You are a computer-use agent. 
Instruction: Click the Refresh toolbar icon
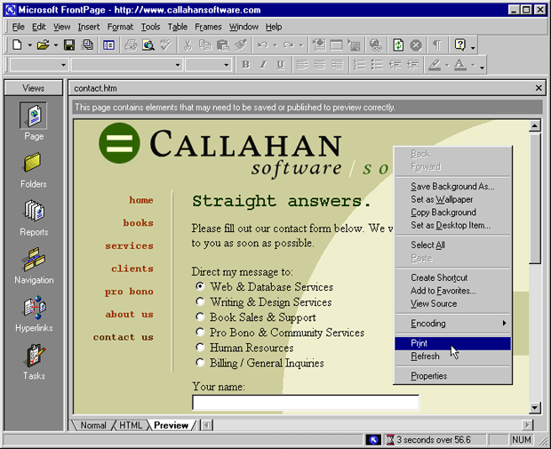point(398,44)
